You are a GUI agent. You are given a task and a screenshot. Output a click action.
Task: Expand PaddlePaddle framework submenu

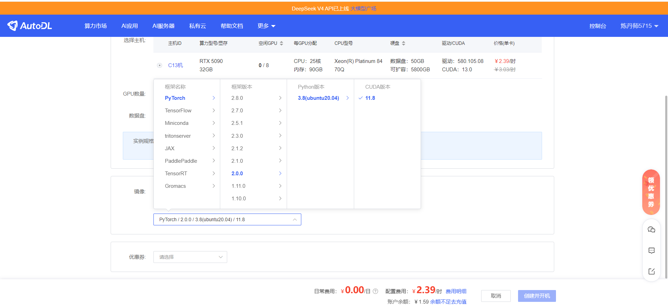pyautogui.click(x=187, y=161)
